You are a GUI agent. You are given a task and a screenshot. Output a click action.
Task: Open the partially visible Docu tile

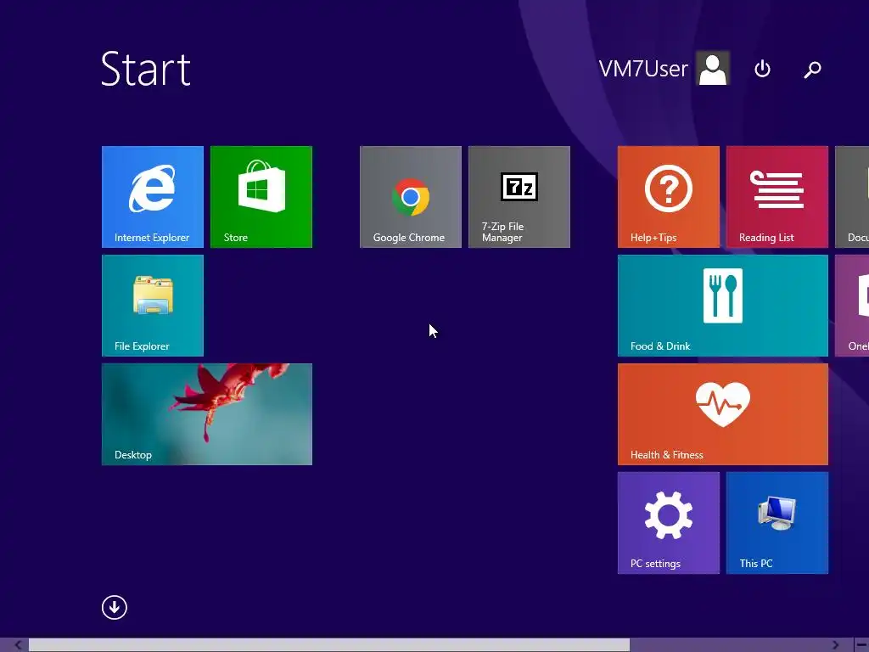[852, 197]
